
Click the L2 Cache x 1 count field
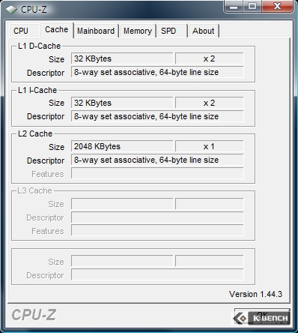point(209,146)
